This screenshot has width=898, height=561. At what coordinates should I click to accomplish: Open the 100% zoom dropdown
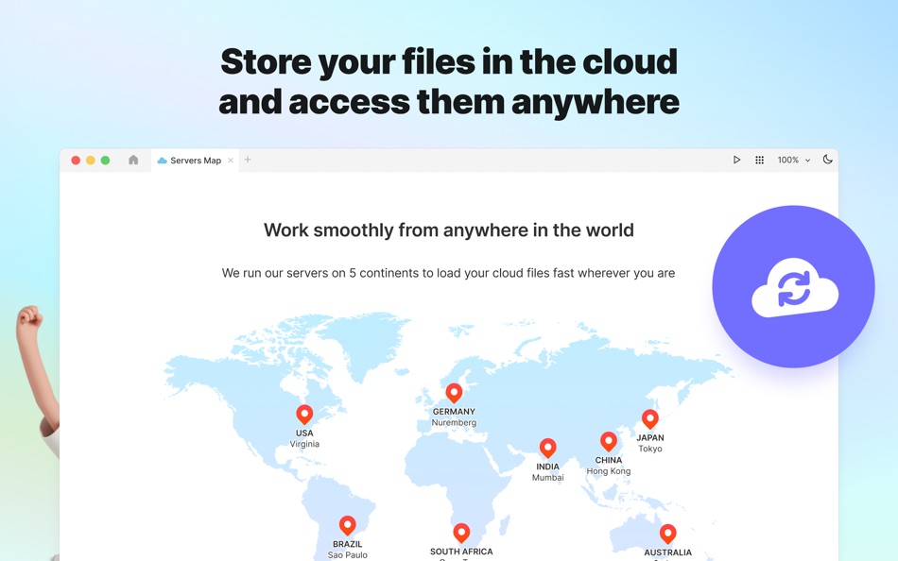coord(794,161)
